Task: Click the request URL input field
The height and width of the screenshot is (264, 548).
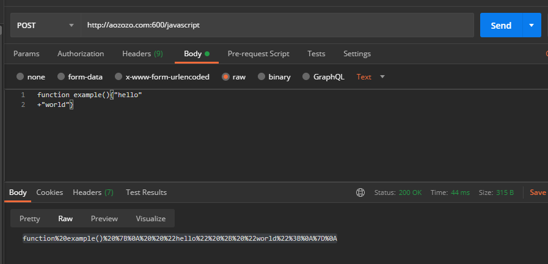Action: pyautogui.click(x=277, y=25)
